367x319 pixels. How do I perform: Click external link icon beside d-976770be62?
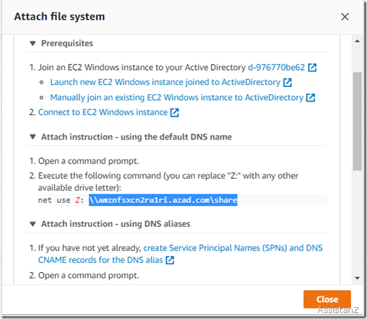[x=312, y=67]
